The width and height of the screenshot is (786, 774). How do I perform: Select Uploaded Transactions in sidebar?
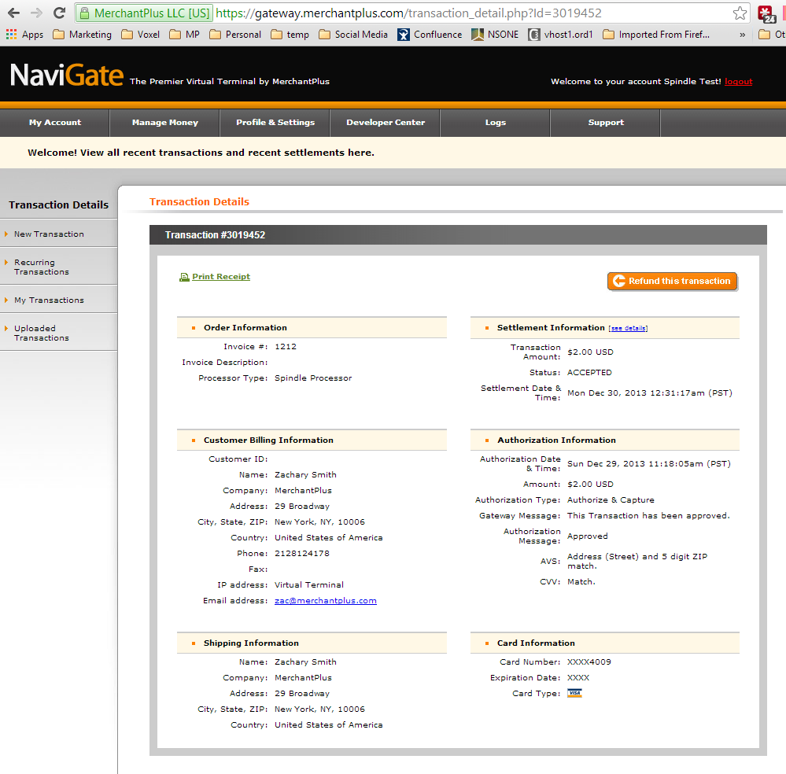pos(42,333)
